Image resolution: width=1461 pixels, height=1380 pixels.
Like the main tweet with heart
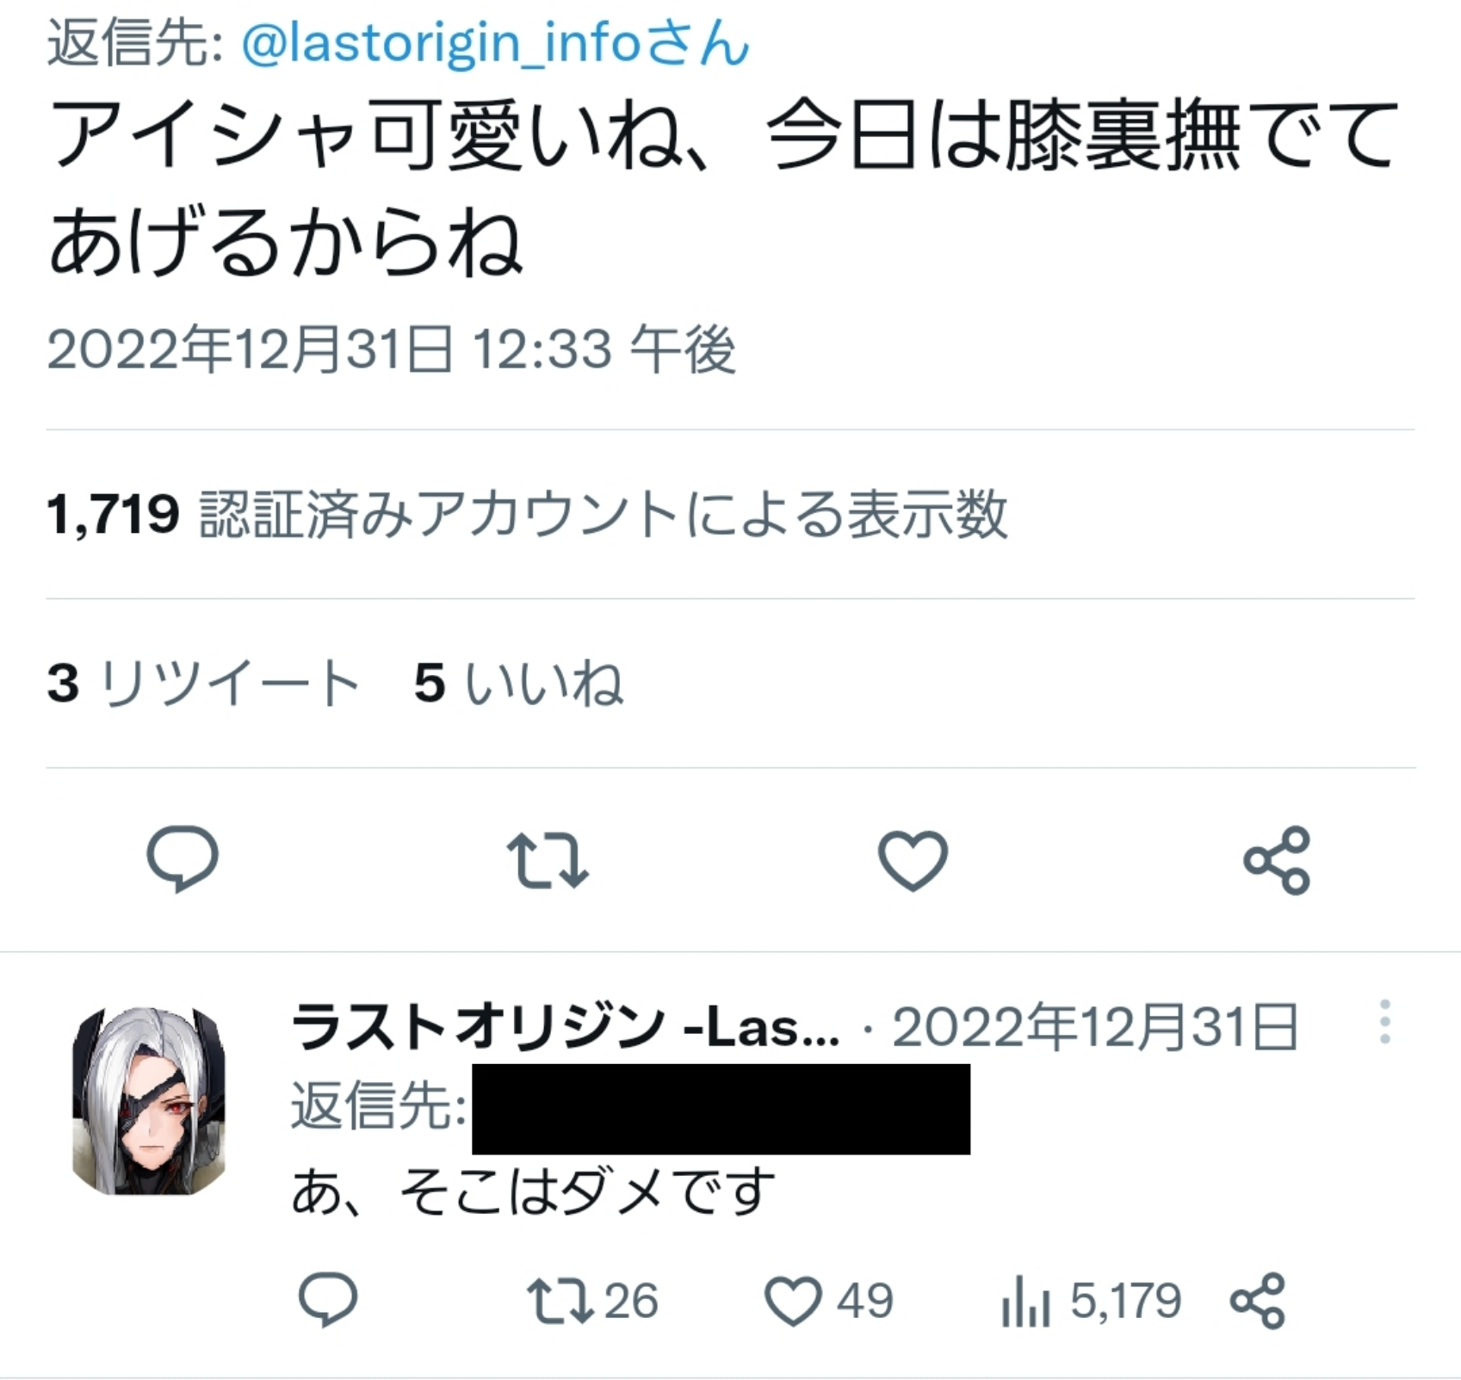[x=913, y=860]
